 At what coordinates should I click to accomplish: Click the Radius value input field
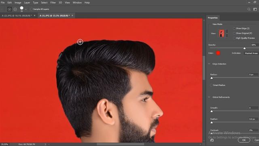click(x=253, y=75)
